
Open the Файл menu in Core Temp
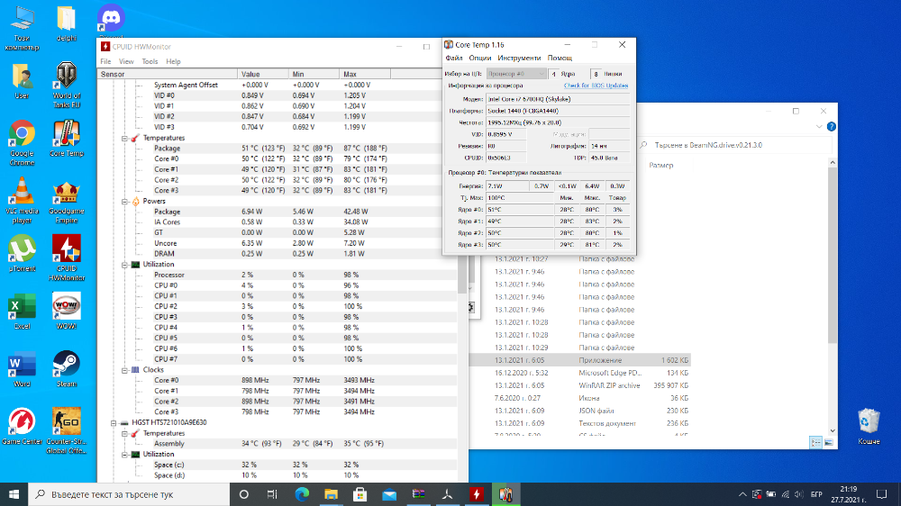coord(454,58)
